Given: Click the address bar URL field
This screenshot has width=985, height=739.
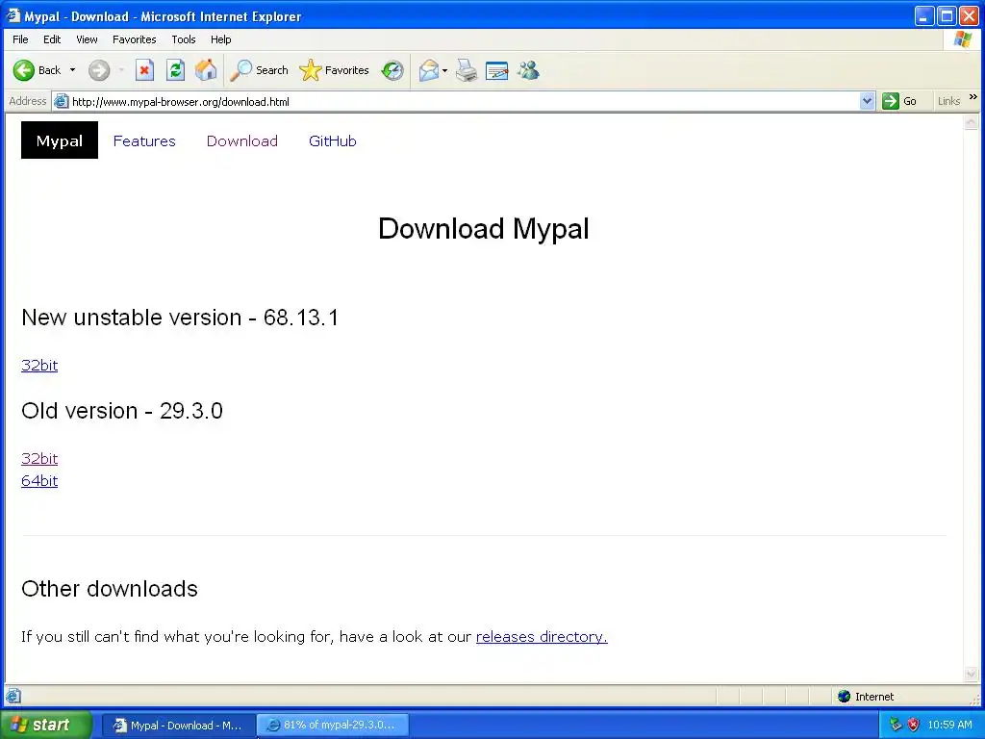Looking at the screenshot, I should (464, 101).
